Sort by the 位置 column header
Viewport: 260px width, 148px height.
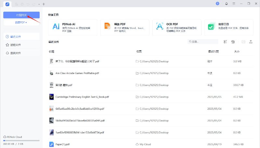pyautogui.click(x=139, y=52)
